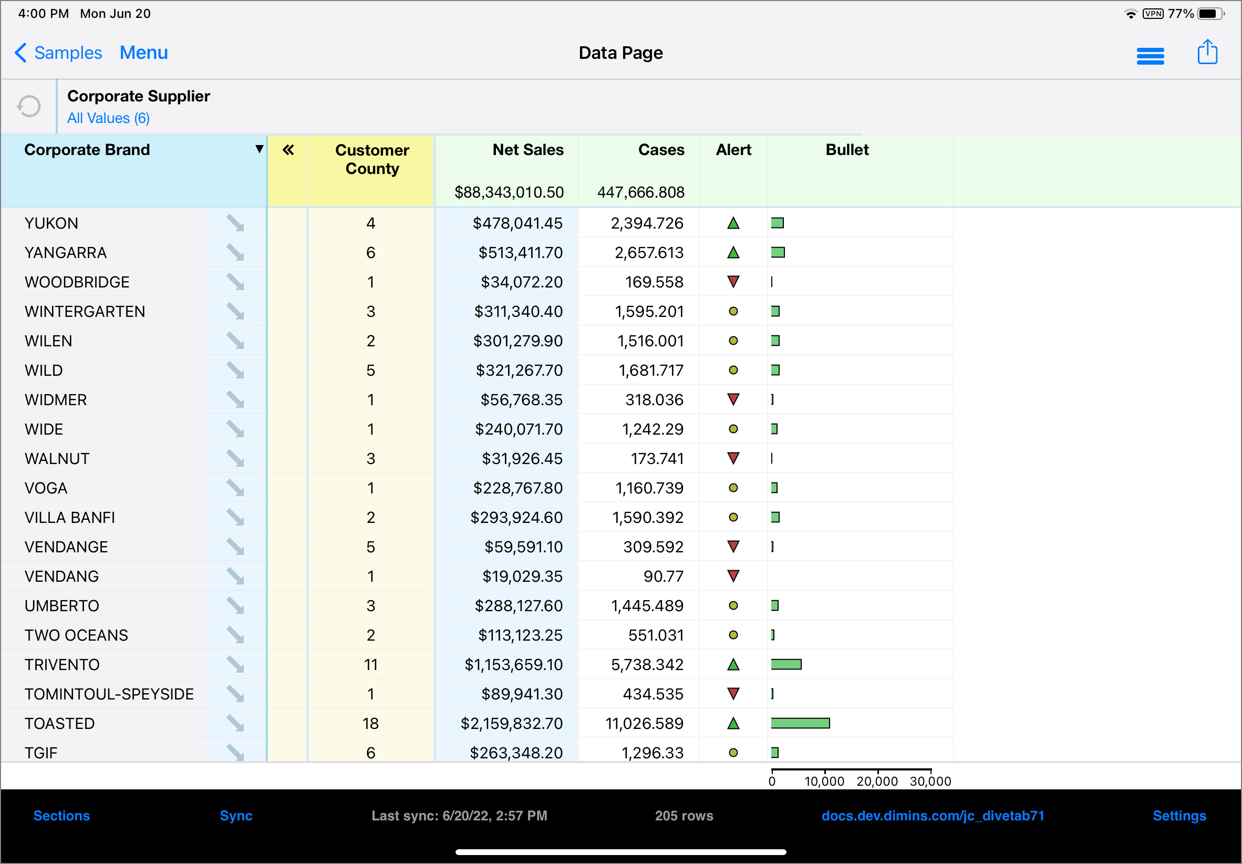Screen dimensions: 1242x864
Task: Tap the green up alert for YUKON
Action: pyautogui.click(x=733, y=223)
